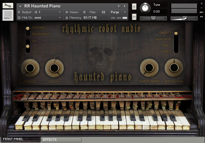
Task: Click the MIDI connector icon beside Midi Ch
Action: click(x=19, y=18)
